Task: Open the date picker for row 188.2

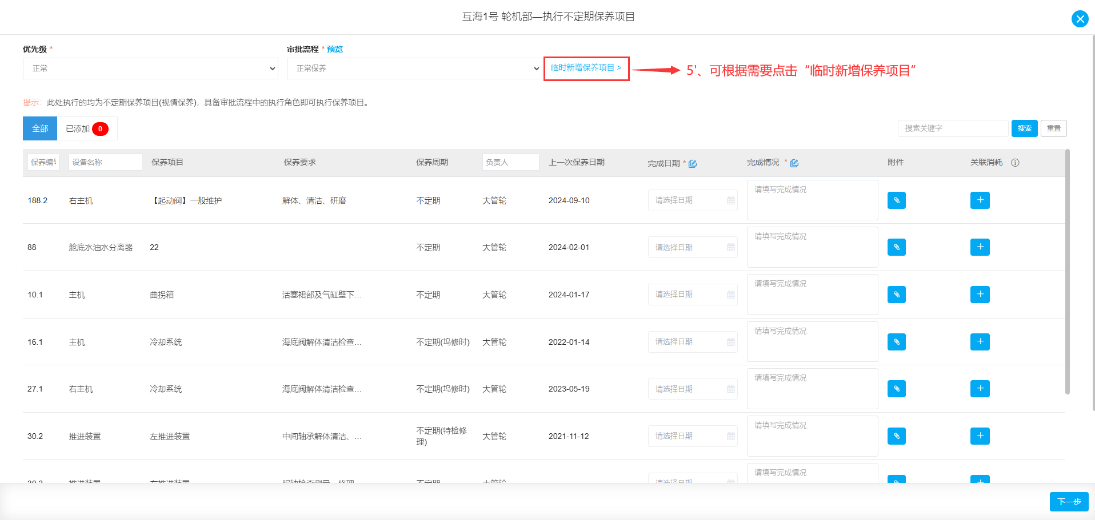Action: coord(693,200)
